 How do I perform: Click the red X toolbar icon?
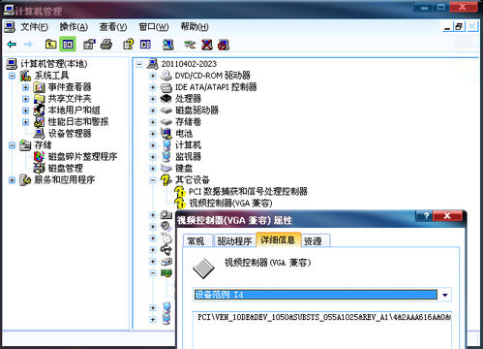coord(207,45)
